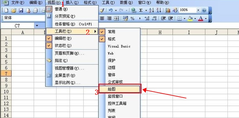Screen dimensions: 239x118
Task: Open the Fill Color dropdown arrow
Action: click(x=195, y=18)
